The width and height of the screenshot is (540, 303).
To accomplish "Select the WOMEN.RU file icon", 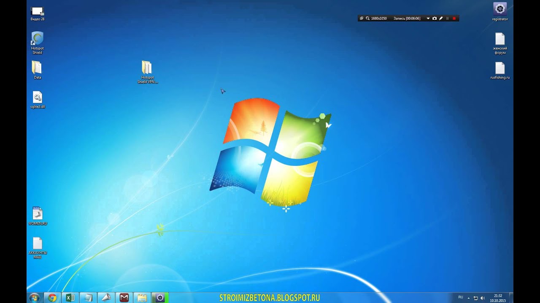I will [x=38, y=216].
